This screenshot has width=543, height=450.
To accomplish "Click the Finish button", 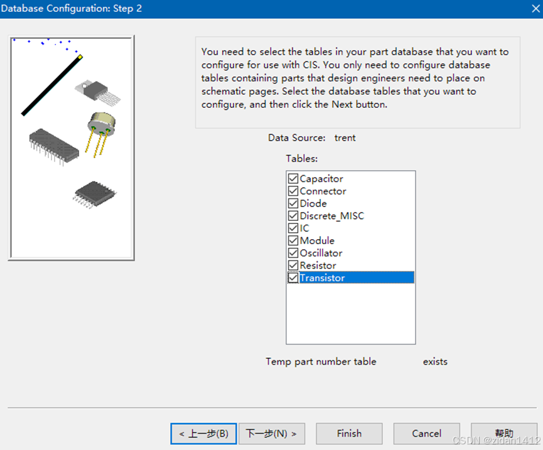I will (349, 434).
